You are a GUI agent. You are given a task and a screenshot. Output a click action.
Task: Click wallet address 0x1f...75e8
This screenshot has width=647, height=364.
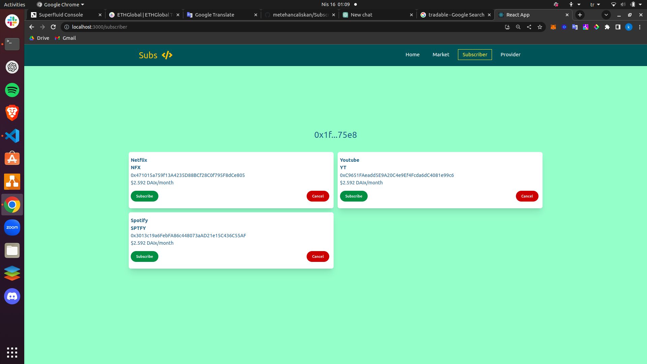click(x=336, y=135)
